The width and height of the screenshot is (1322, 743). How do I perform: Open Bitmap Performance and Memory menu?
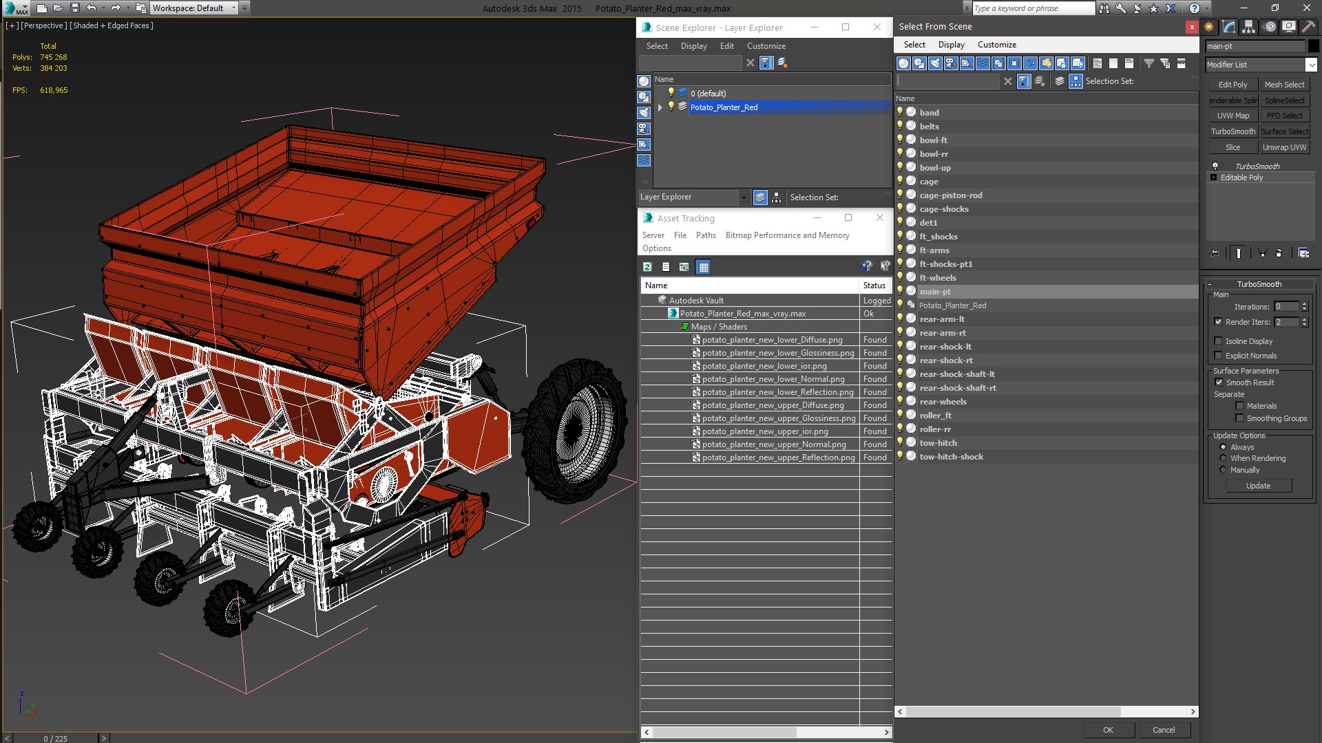[x=787, y=235]
